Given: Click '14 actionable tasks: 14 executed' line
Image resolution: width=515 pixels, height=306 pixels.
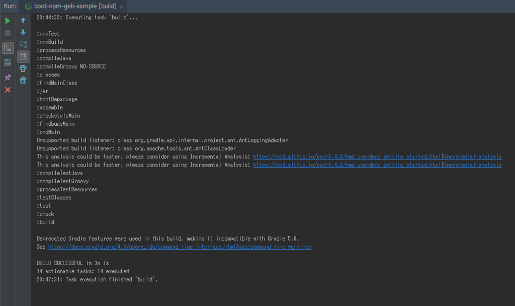Looking at the screenshot, I should [x=83, y=271].
